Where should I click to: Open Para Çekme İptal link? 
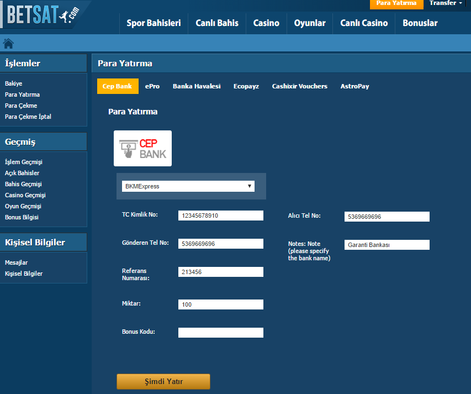[28, 117]
